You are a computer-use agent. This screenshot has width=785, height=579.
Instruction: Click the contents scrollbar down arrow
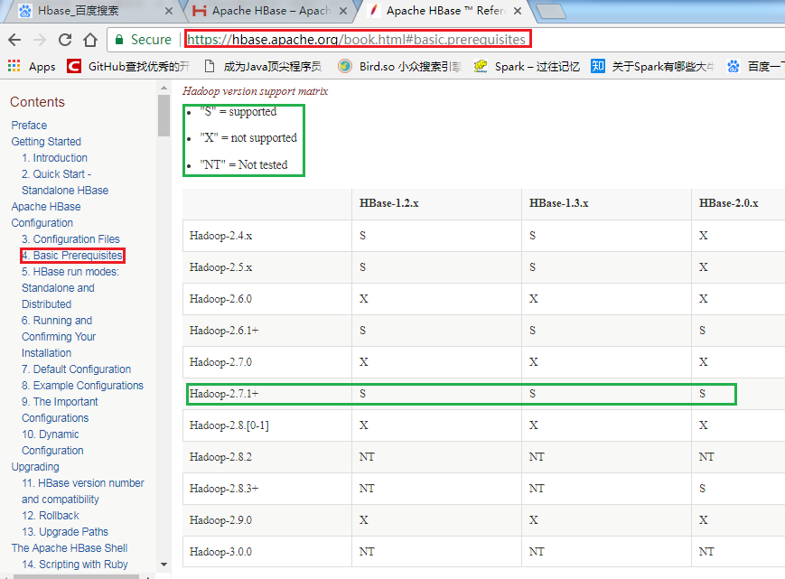164,565
